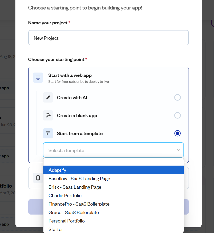The height and width of the screenshot is (233, 214).
Task: Click the web app monitor icon
Action: tap(38, 78)
